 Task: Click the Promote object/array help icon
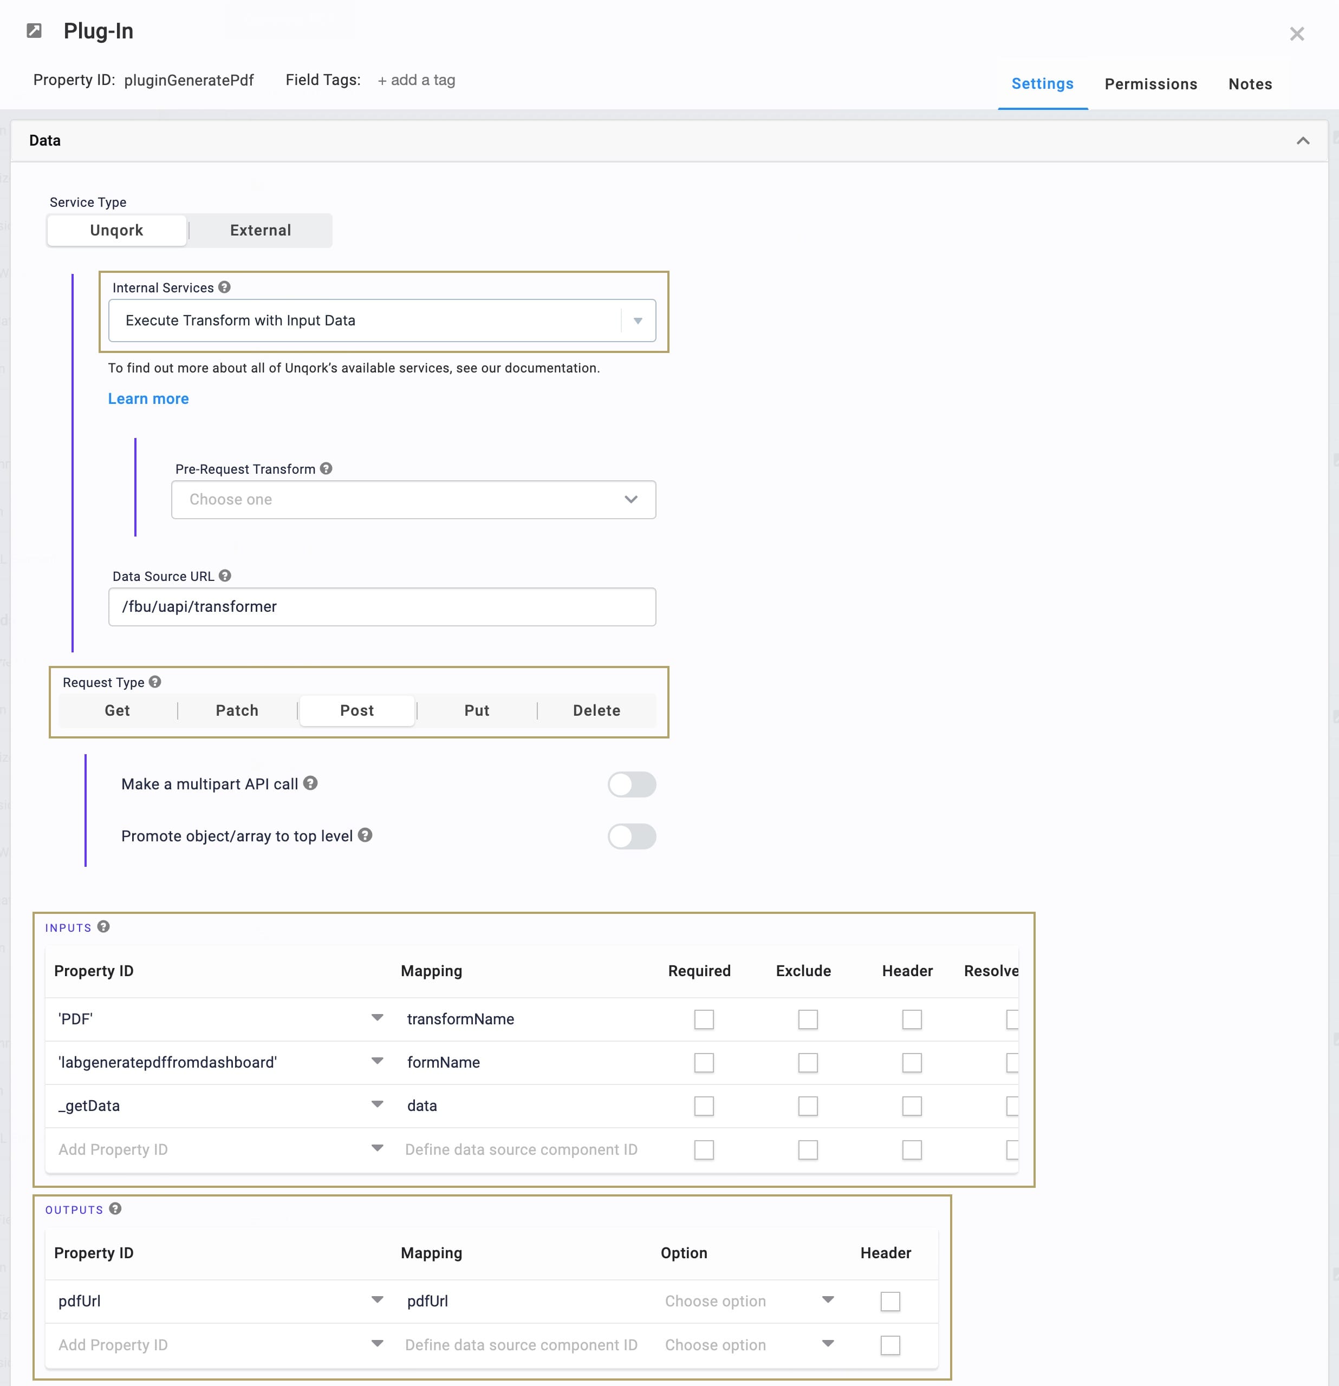point(365,835)
